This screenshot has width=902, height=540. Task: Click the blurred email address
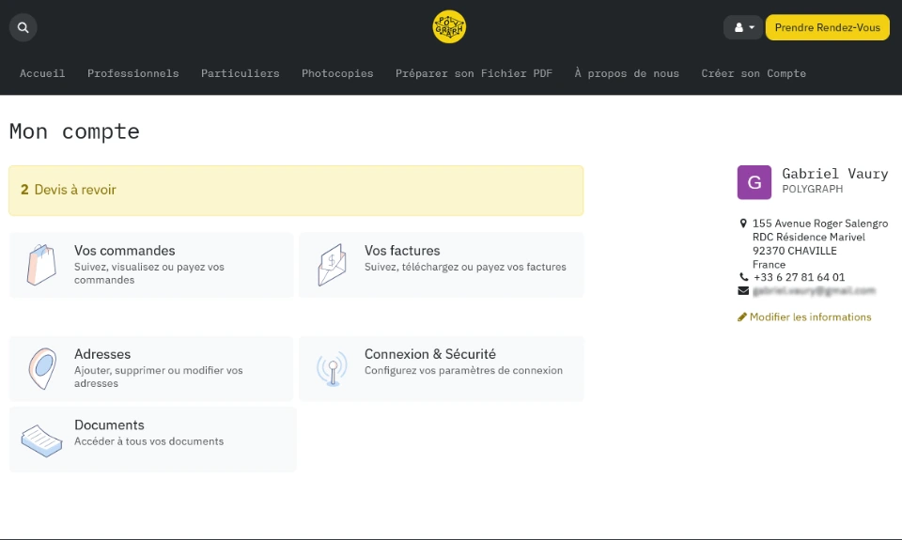tap(814, 291)
